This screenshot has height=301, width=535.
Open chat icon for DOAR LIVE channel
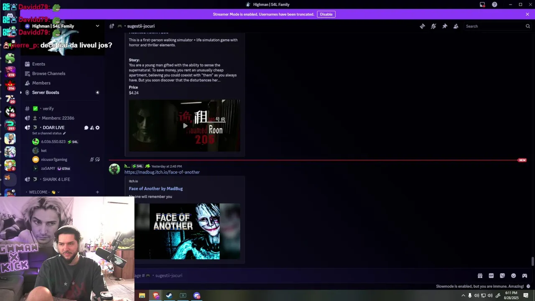(x=86, y=128)
